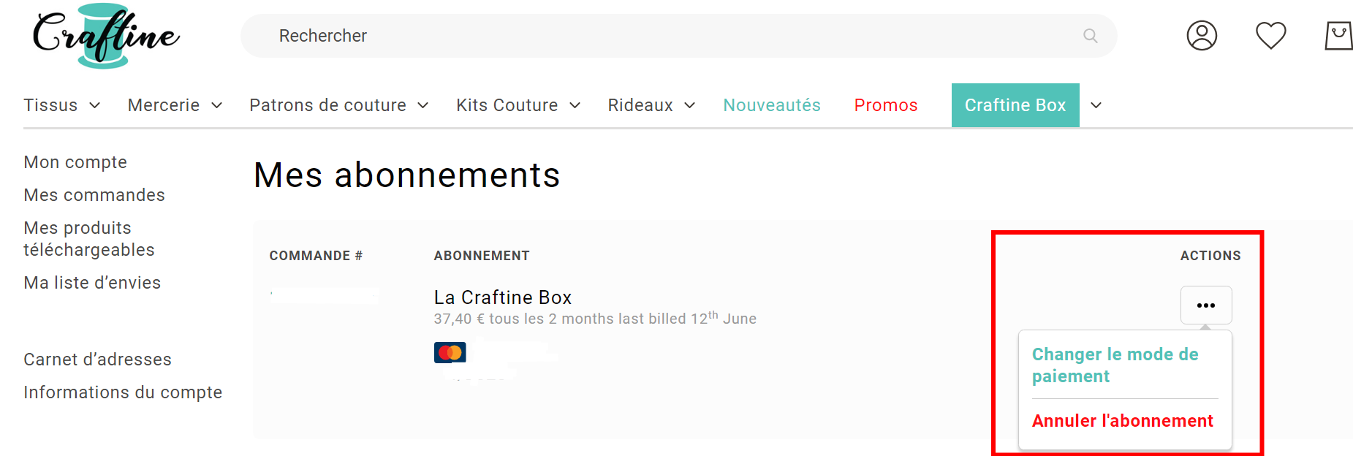Click the three-dots actions button

[x=1205, y=305]
